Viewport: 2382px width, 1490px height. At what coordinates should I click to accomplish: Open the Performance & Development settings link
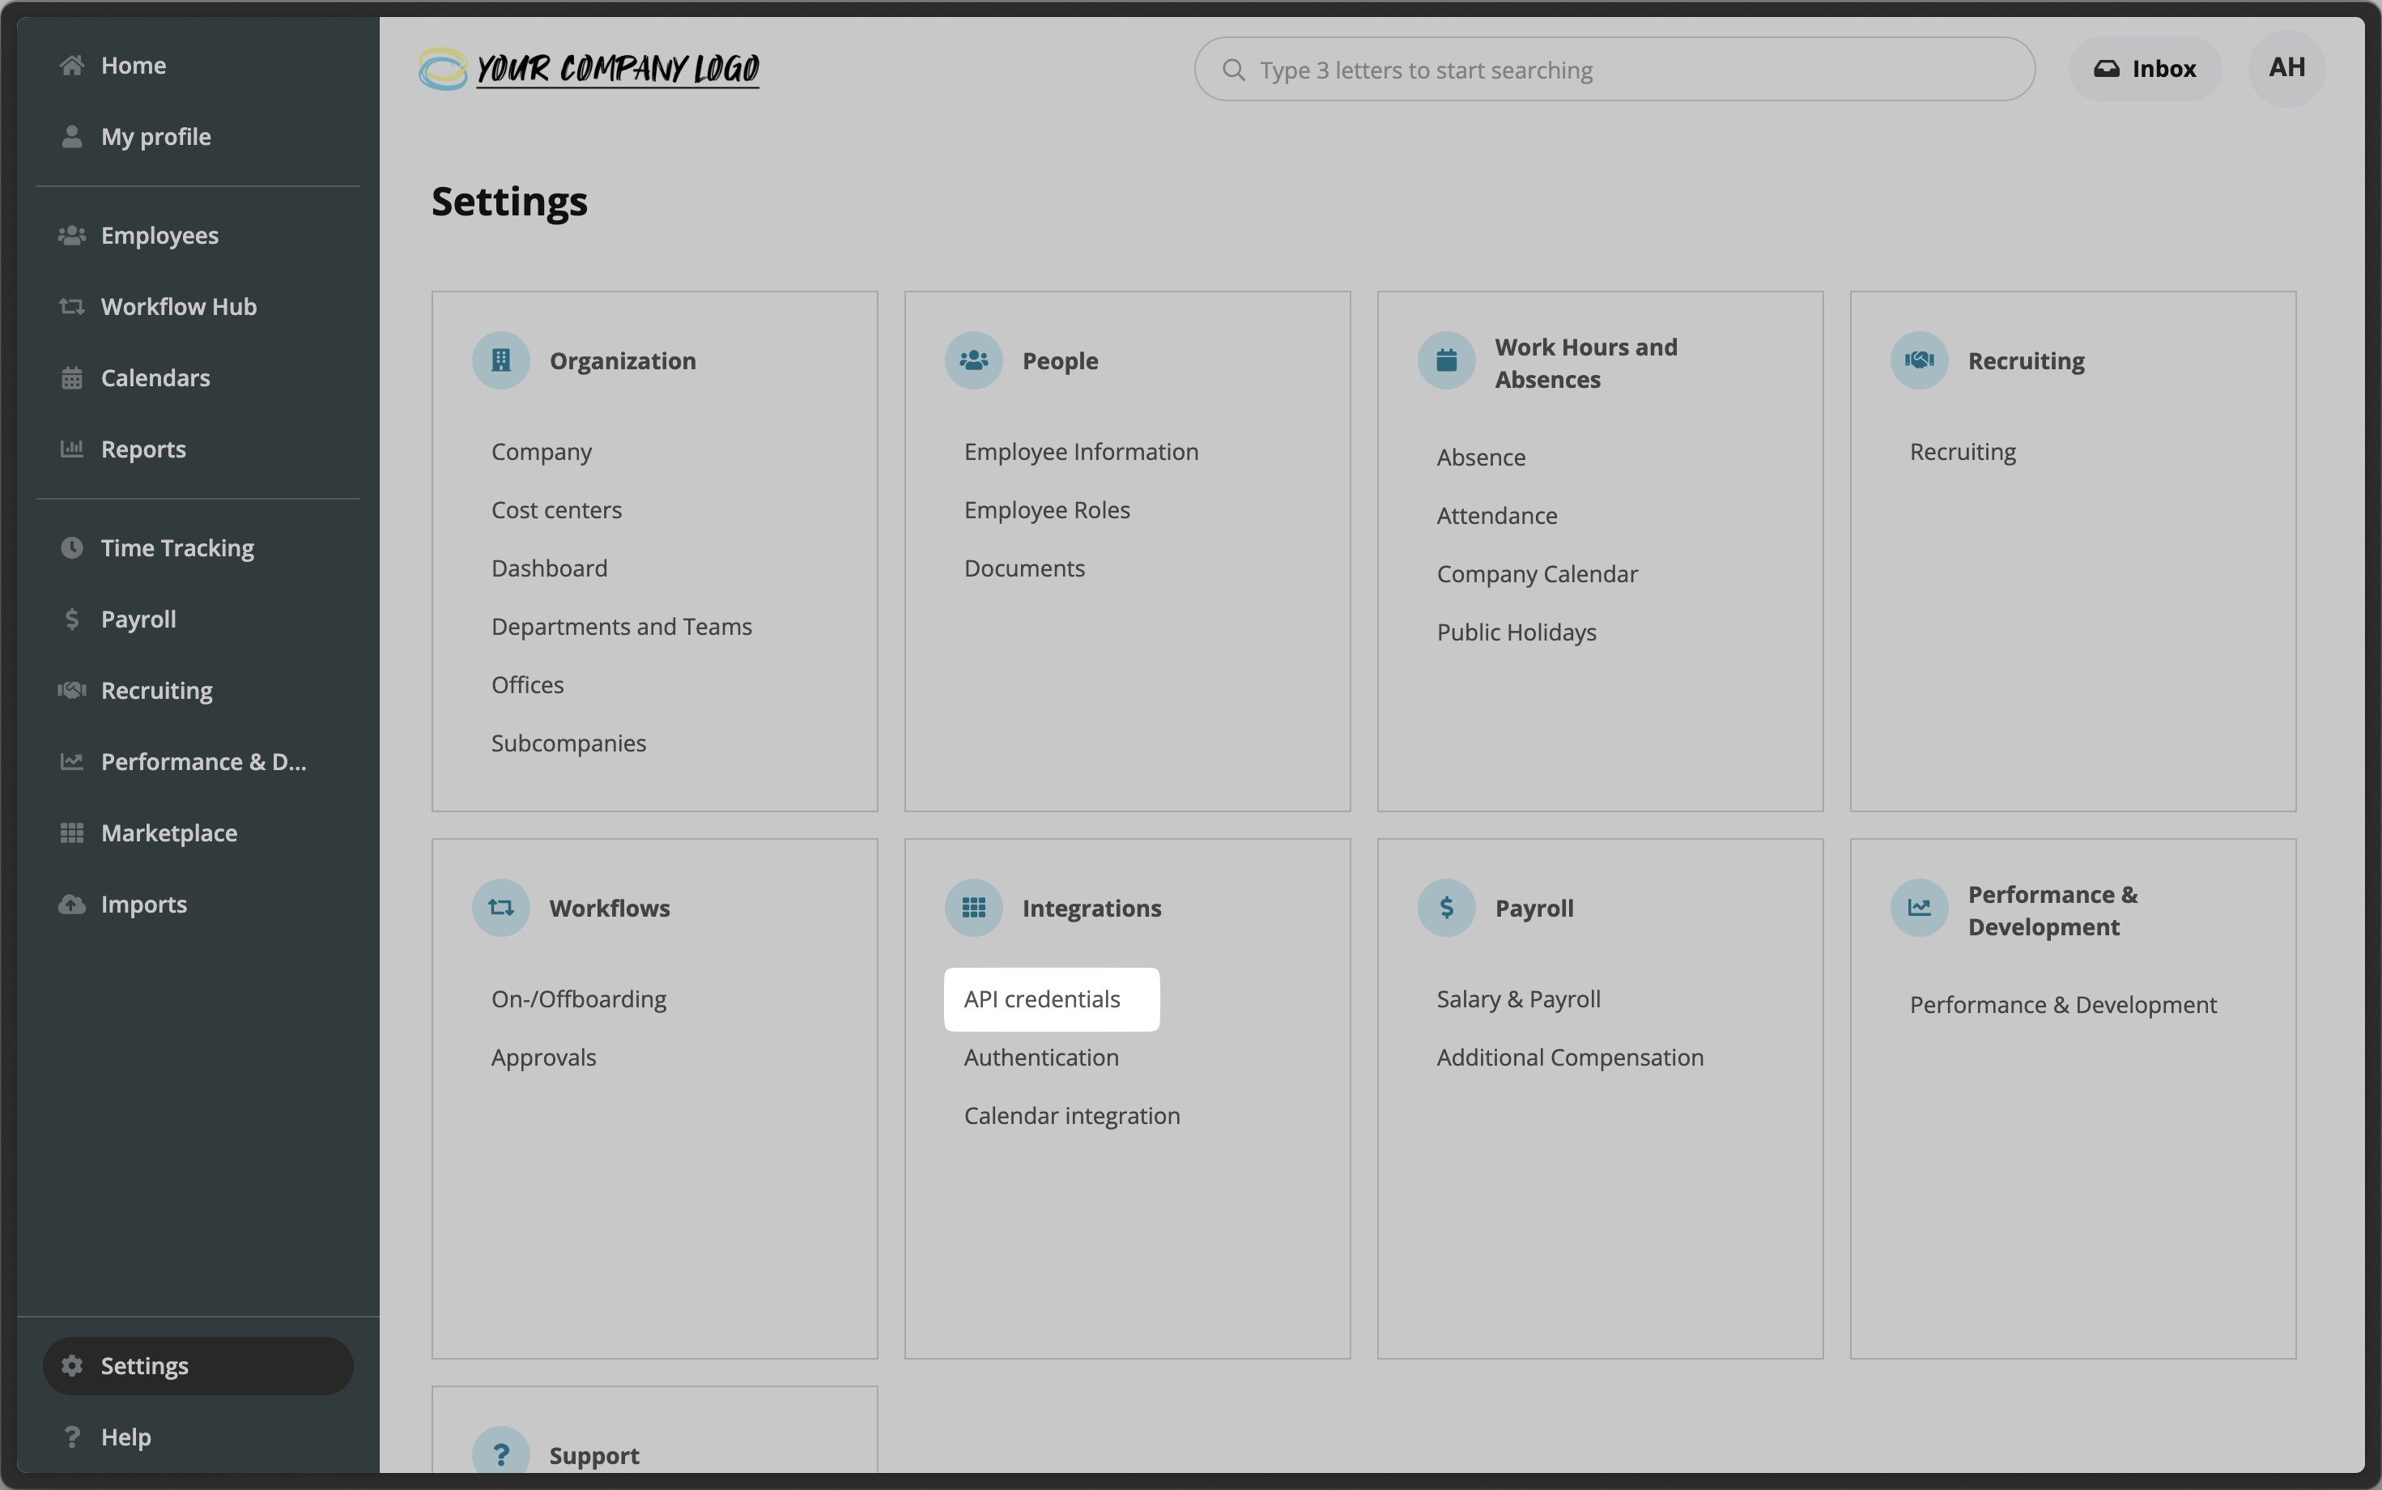(x=2063, y=1005)
